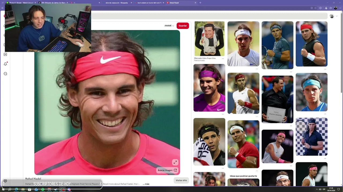Open options dots under purple headband pin
The height and width of the screenshot is (192, 343).
(223, 114)
